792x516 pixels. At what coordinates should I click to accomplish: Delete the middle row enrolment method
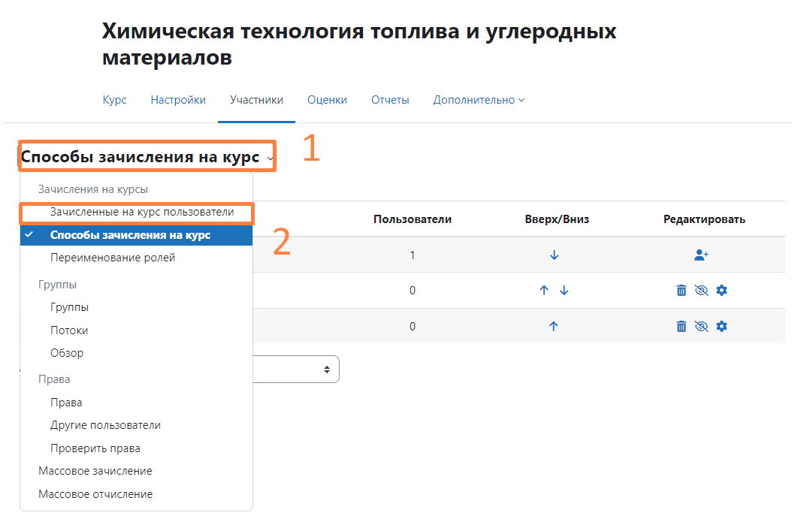click(x=682, y=291)
